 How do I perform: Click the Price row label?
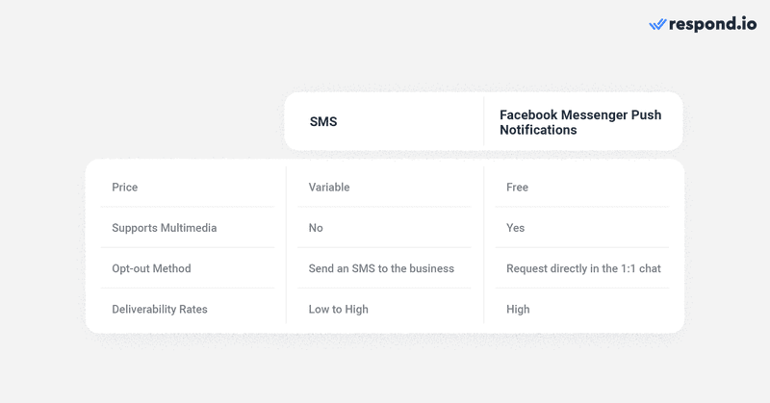tap(124, 187)
